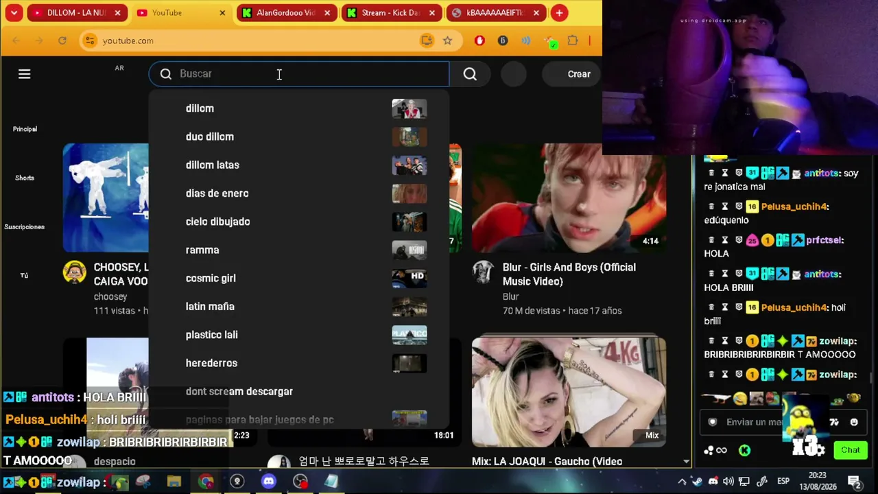
Task: Open the browser extensions puzzle icon
Action: (573, 40)
